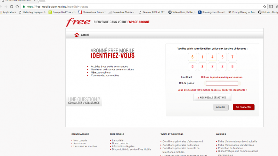The image size is (278, 156).
Task: Click the green padlock security icon
Action: coord(24,7)
